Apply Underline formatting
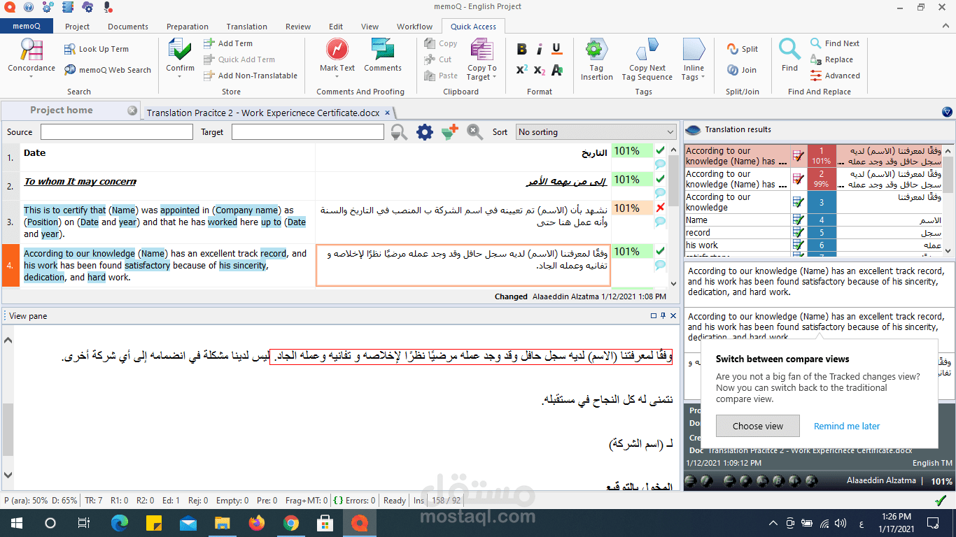 [x=556, y=49]
